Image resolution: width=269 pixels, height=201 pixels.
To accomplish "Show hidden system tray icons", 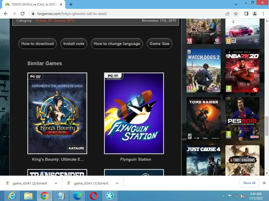I will click(223, 196).
